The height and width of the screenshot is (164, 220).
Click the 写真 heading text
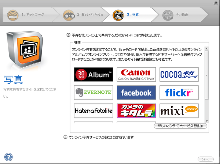13,80
